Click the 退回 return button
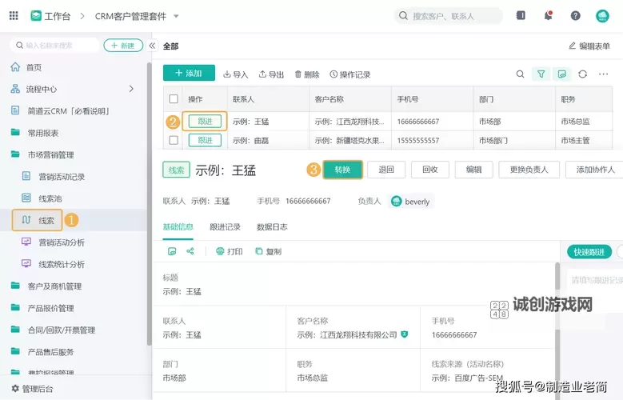The height and width of the screenshot is (400, 623). click(x=386, y=170)
